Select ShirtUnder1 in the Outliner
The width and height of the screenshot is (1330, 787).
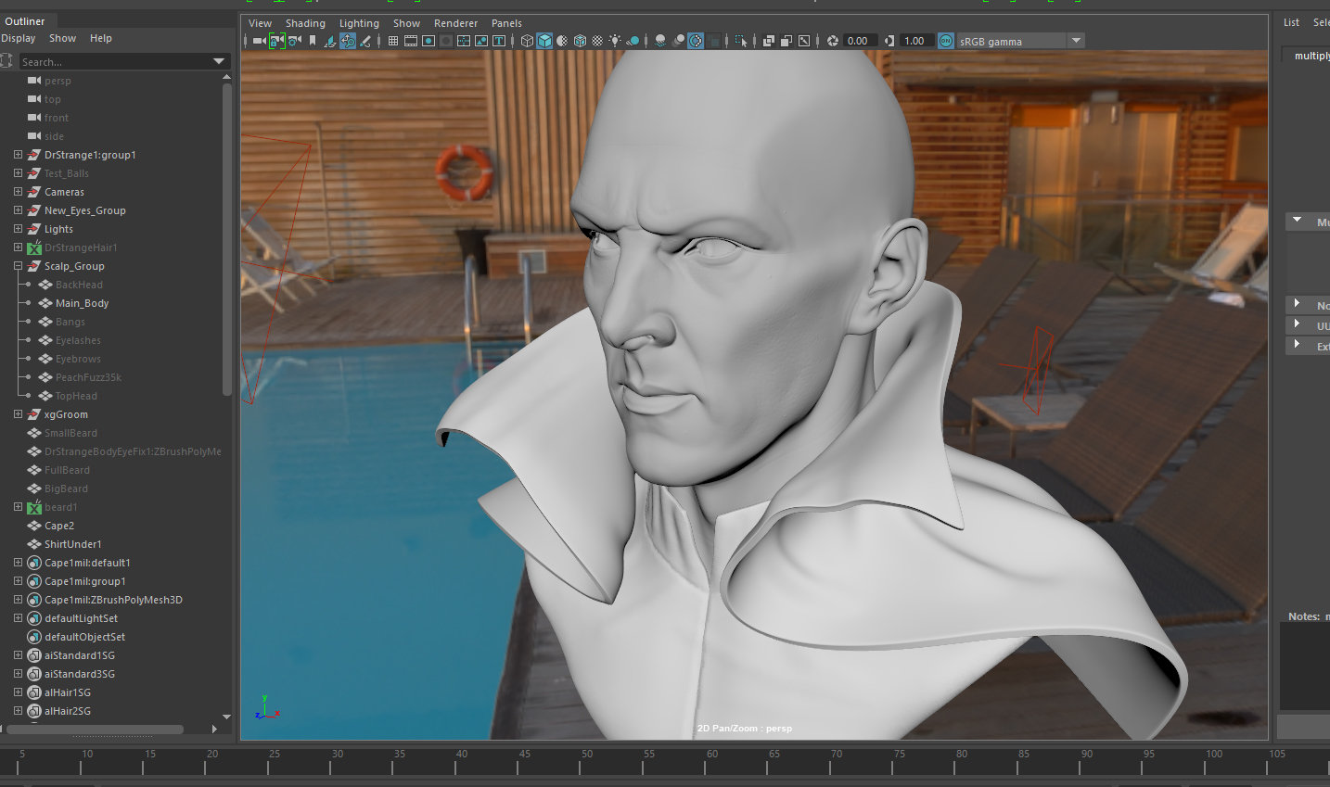pyautogui.click(x=73, y=544)
